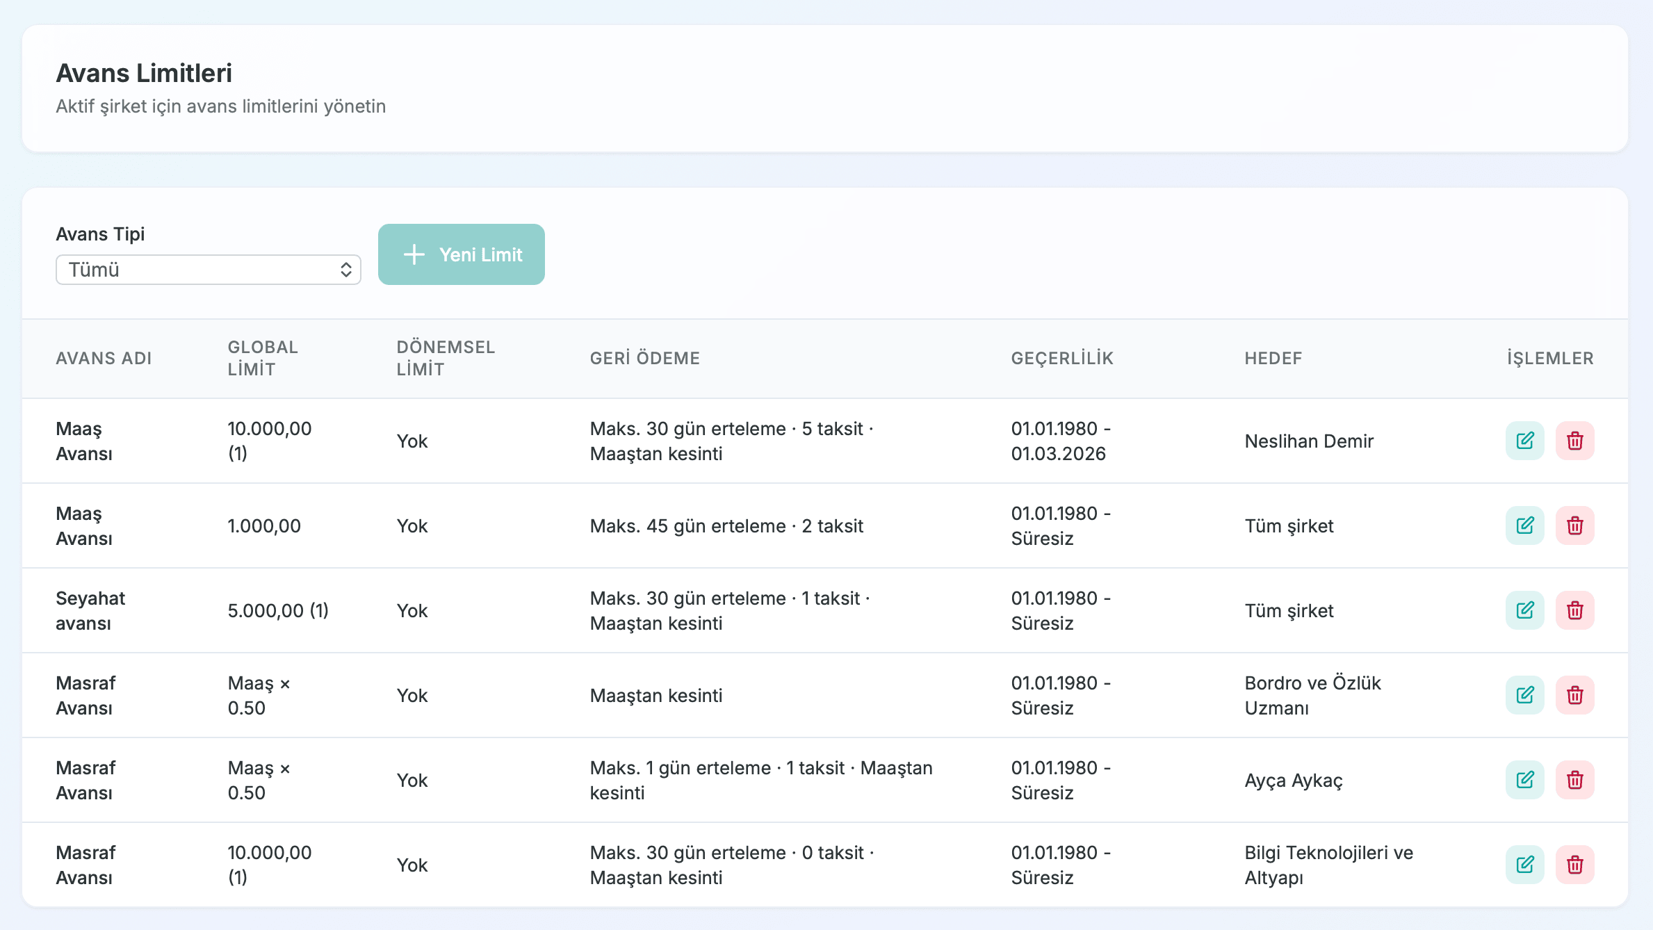This screenshot has height=930, width=1653.
Task: Select the Seyahat avansı row name
Action: pos(90,610)
